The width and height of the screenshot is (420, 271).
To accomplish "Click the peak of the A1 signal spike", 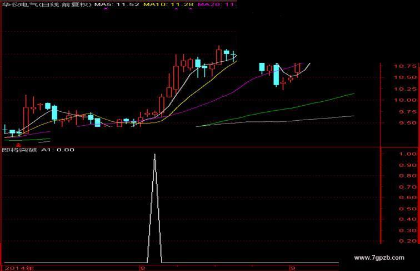I will coord(155,155).
